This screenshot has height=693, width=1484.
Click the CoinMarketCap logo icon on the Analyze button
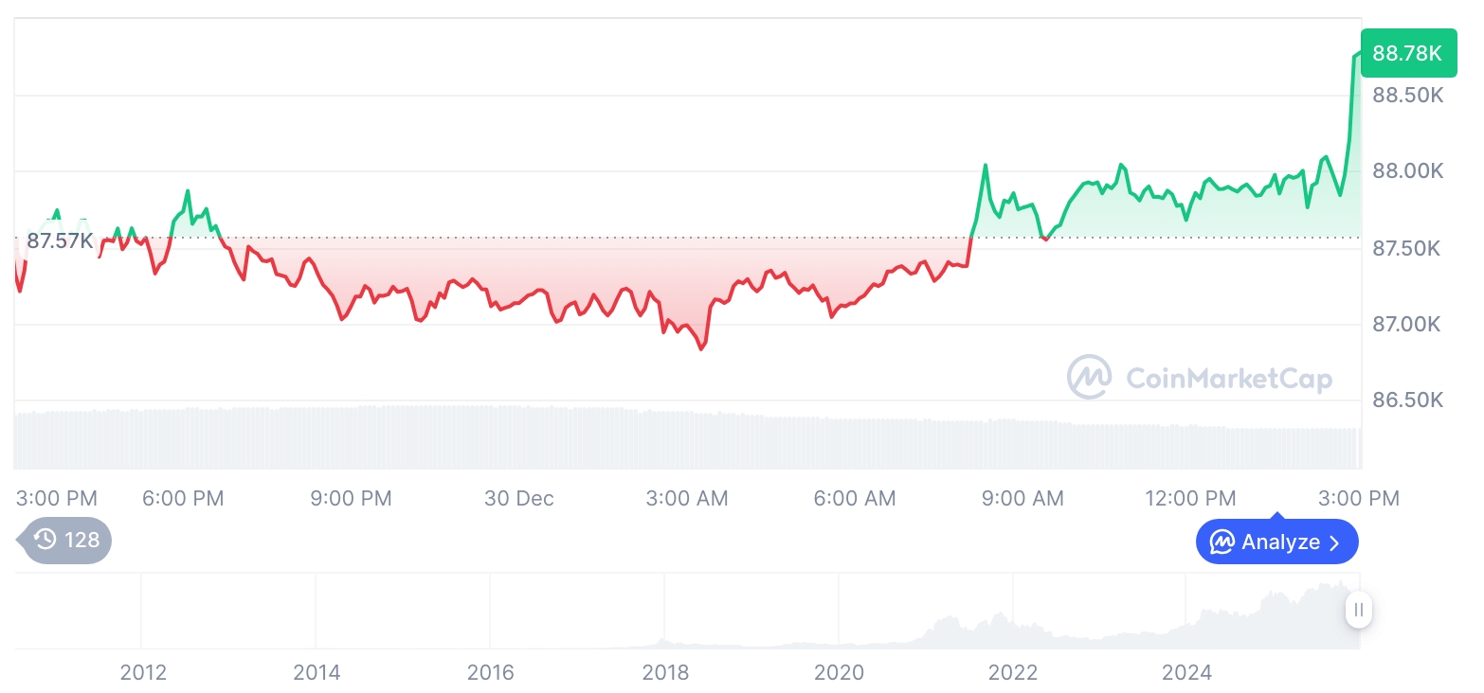(x=1222, y=542)
